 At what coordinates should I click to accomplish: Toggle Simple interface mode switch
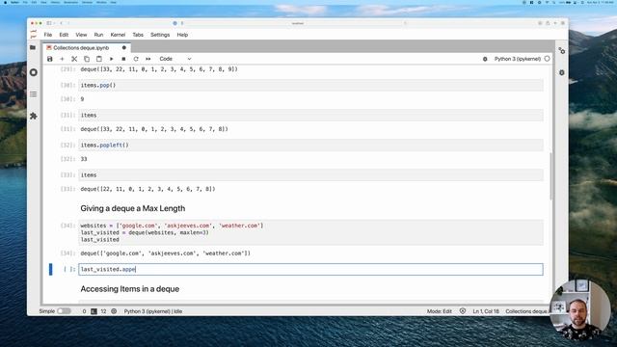click(x=64, y=311)
